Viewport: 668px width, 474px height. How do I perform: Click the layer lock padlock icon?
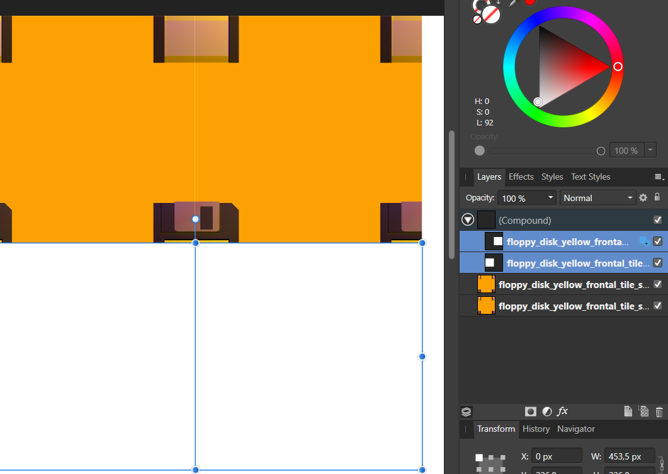click(657, 197)
